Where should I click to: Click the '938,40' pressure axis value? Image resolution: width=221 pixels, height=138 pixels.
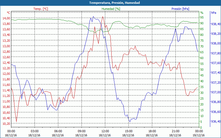[216, 24]
